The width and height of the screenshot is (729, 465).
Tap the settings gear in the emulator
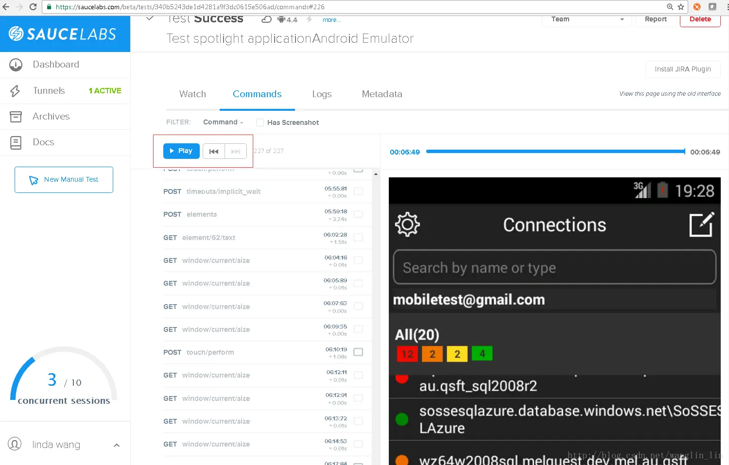(x=407, y=224)
